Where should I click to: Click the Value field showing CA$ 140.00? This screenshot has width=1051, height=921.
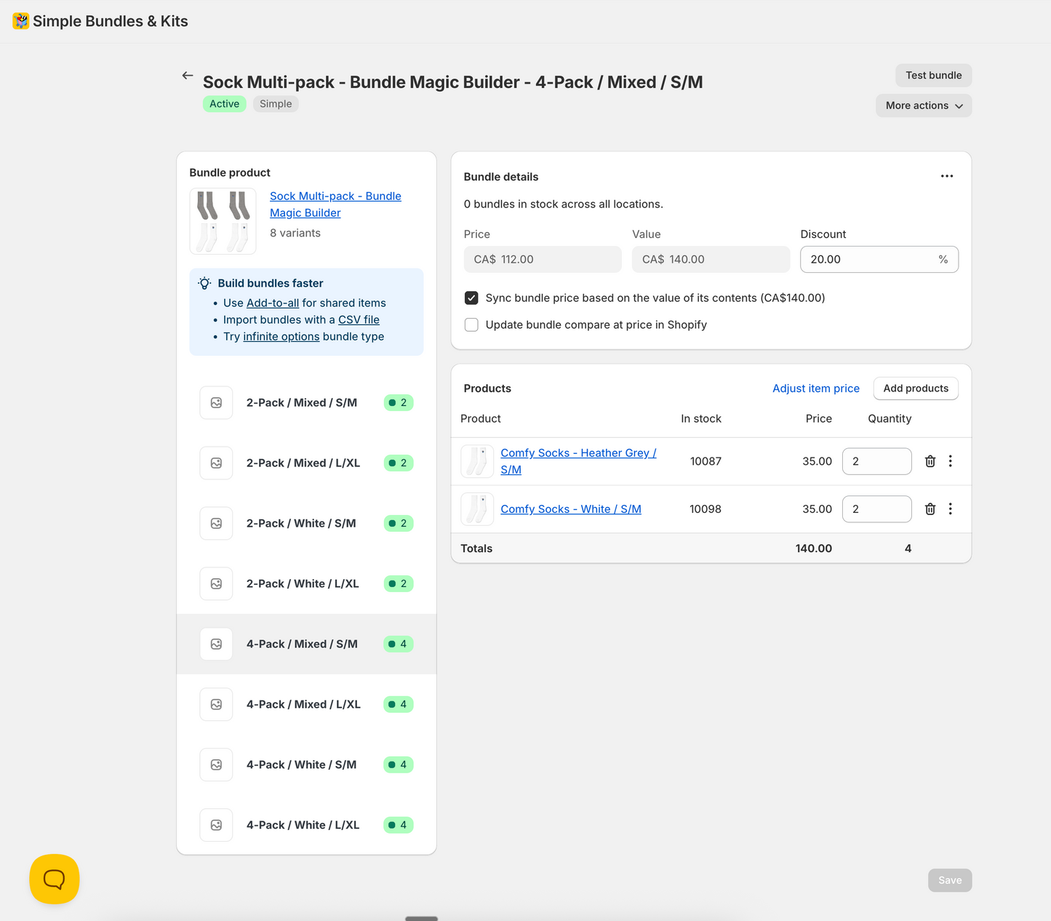(711, 260)
